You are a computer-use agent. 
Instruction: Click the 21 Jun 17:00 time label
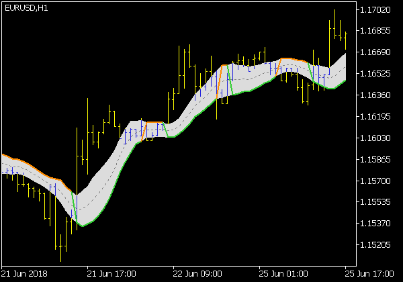(x=111, y=274)
